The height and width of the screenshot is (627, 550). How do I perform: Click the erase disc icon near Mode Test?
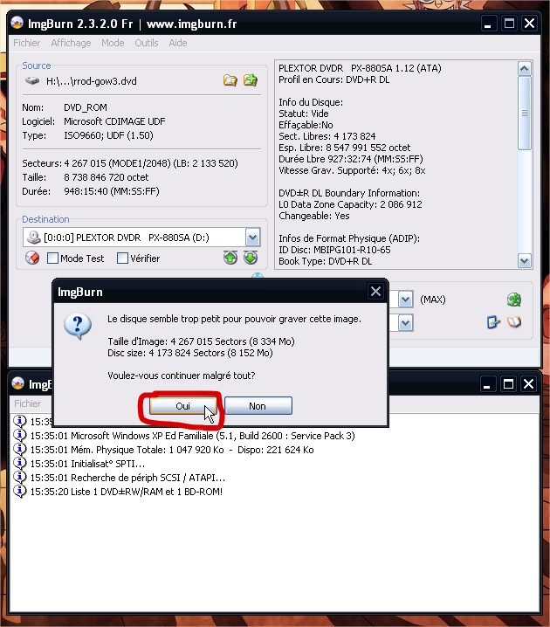[x=32, y=258]
